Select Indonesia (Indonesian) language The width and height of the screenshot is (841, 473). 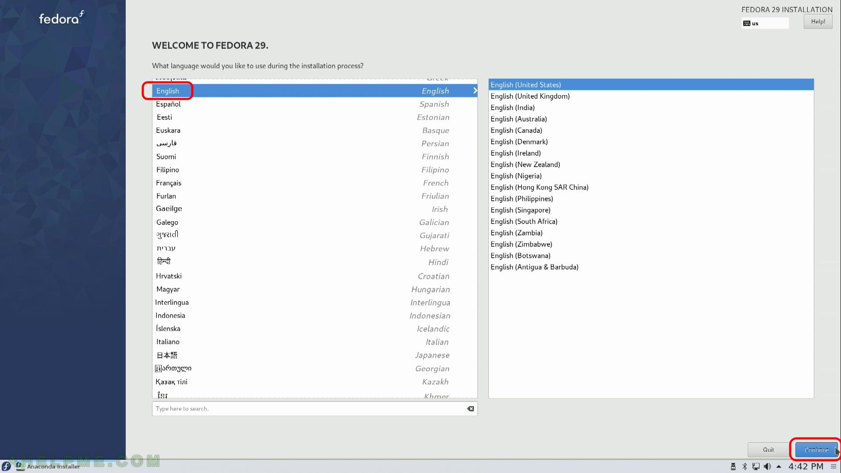point(314,315)
